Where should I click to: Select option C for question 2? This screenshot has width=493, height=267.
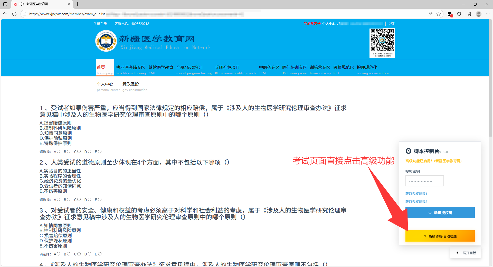pos(79,199)
